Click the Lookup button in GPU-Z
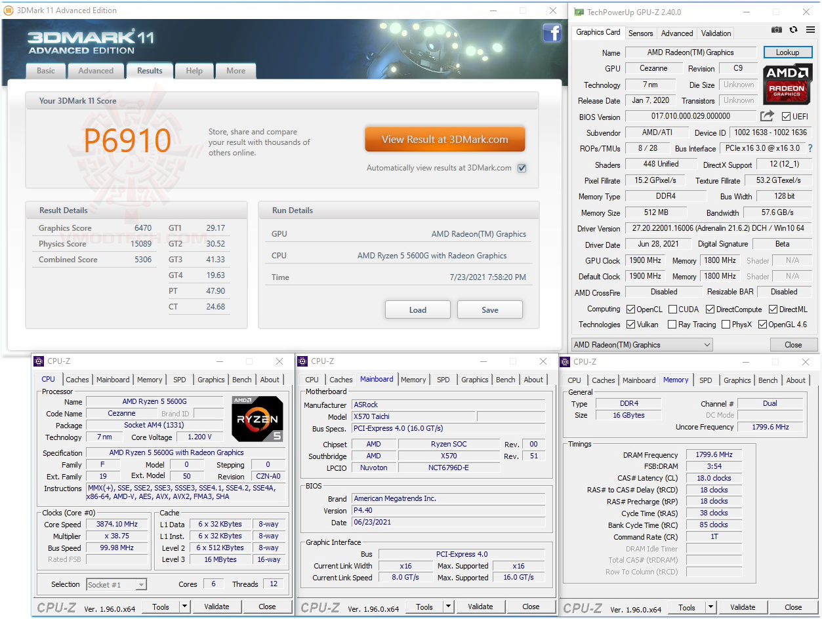The width and height of the screenshot is (822, 619). click(x=787, y=52)
